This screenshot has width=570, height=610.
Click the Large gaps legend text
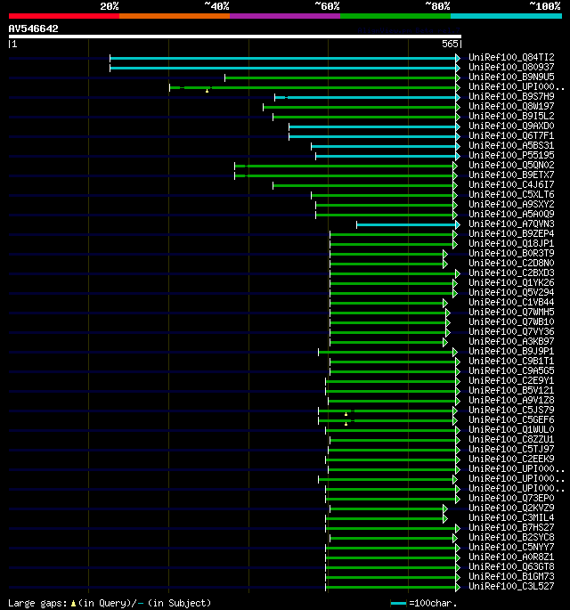110,604
